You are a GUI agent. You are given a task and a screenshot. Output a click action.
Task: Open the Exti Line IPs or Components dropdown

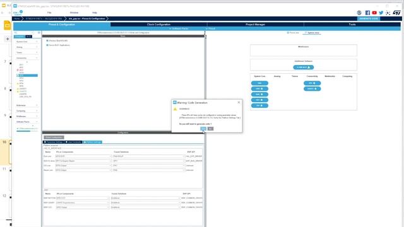point(84,156)
